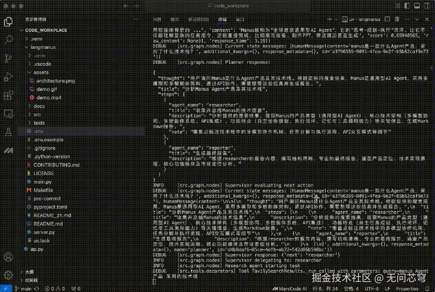Open the Source Control view
The height and width of the screenshot is (292, 435).
(x=8, y=58)
